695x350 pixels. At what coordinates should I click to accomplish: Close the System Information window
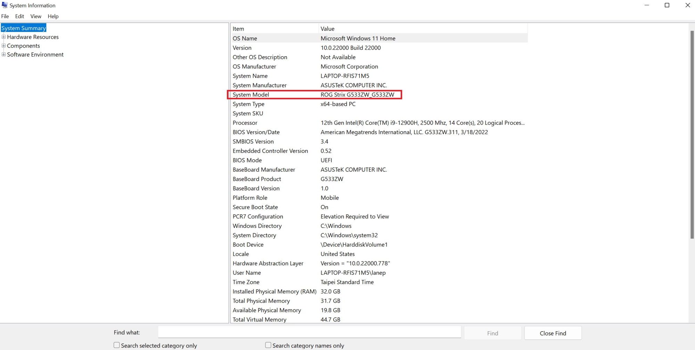point(687,5)
